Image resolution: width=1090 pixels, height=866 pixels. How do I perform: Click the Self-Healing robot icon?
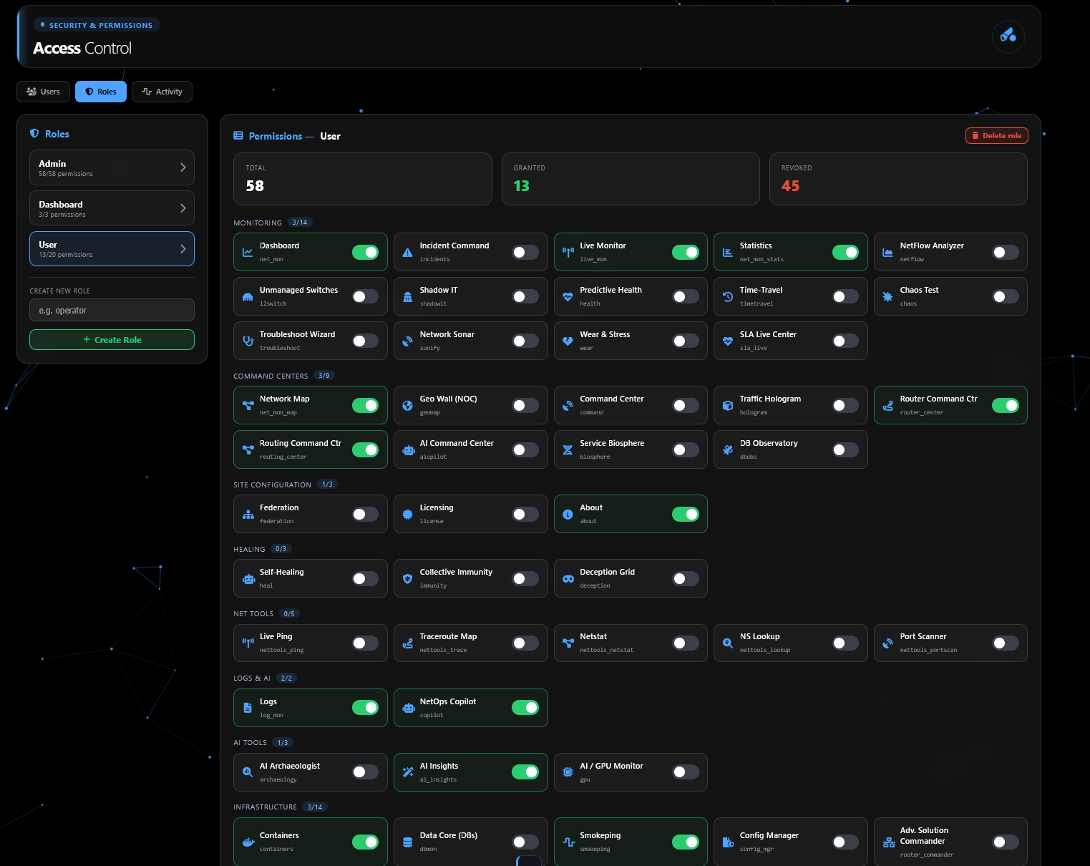[x=248, y=579]
